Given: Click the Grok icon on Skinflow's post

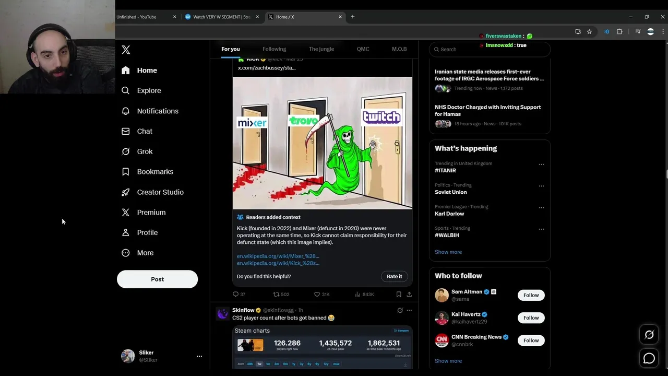Looking at the screenshot, I should tap(400, 310).
